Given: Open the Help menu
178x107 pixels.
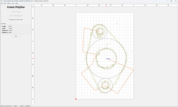Looking at the screenshot, I should (x=17, y=3).
